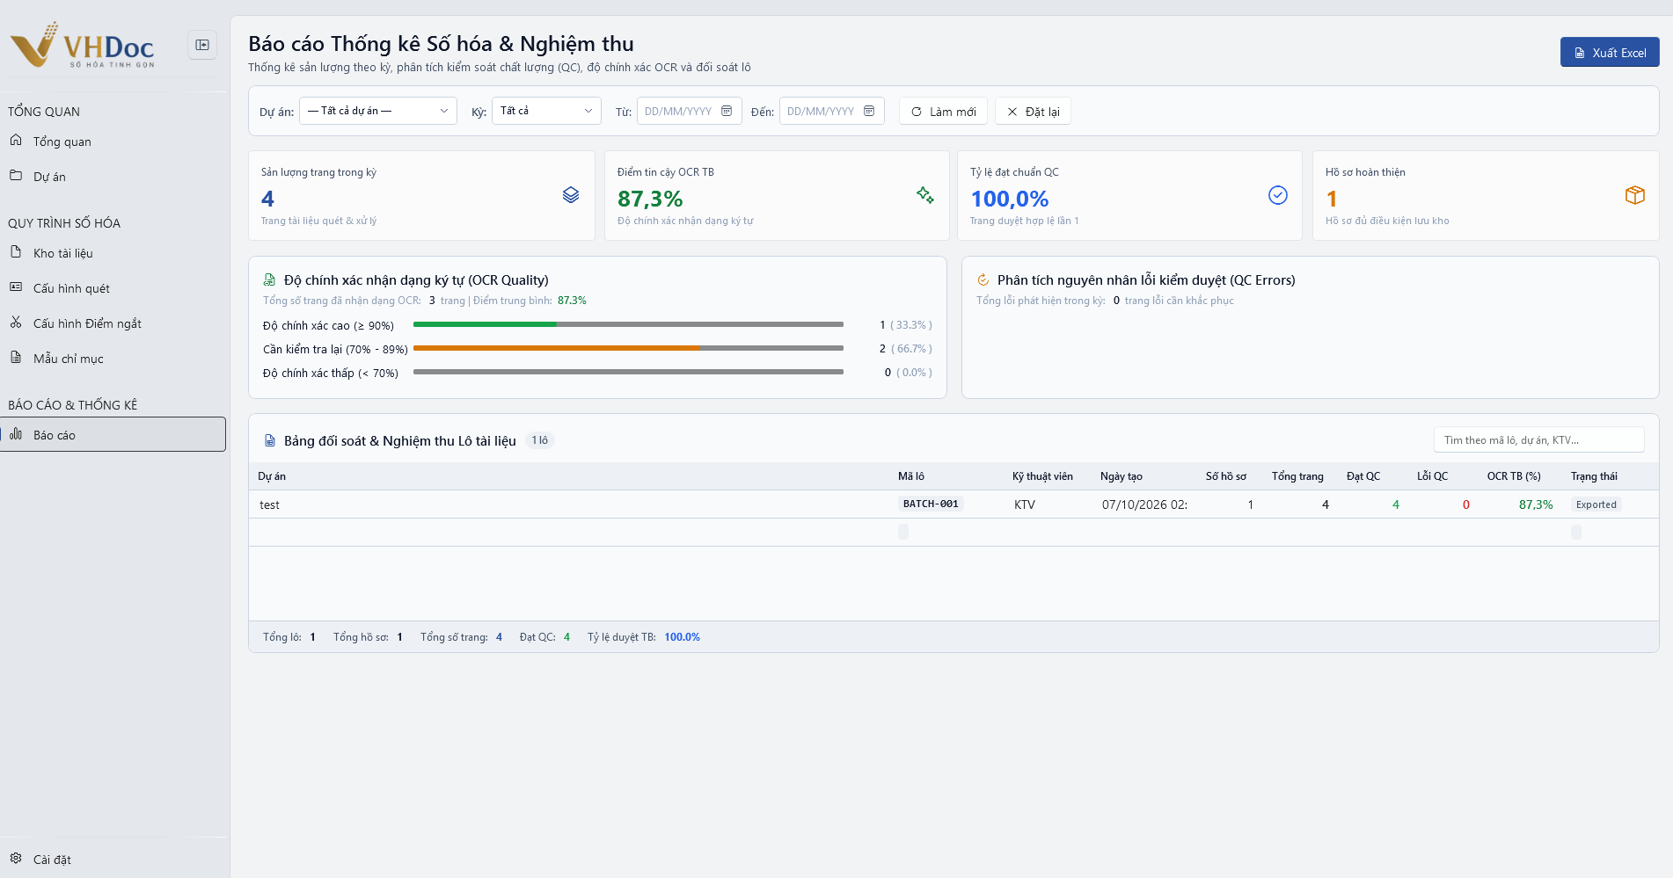1673x878 pixels.
Task: Click the Ngày tạo column header
Action: click(1121, 476)
